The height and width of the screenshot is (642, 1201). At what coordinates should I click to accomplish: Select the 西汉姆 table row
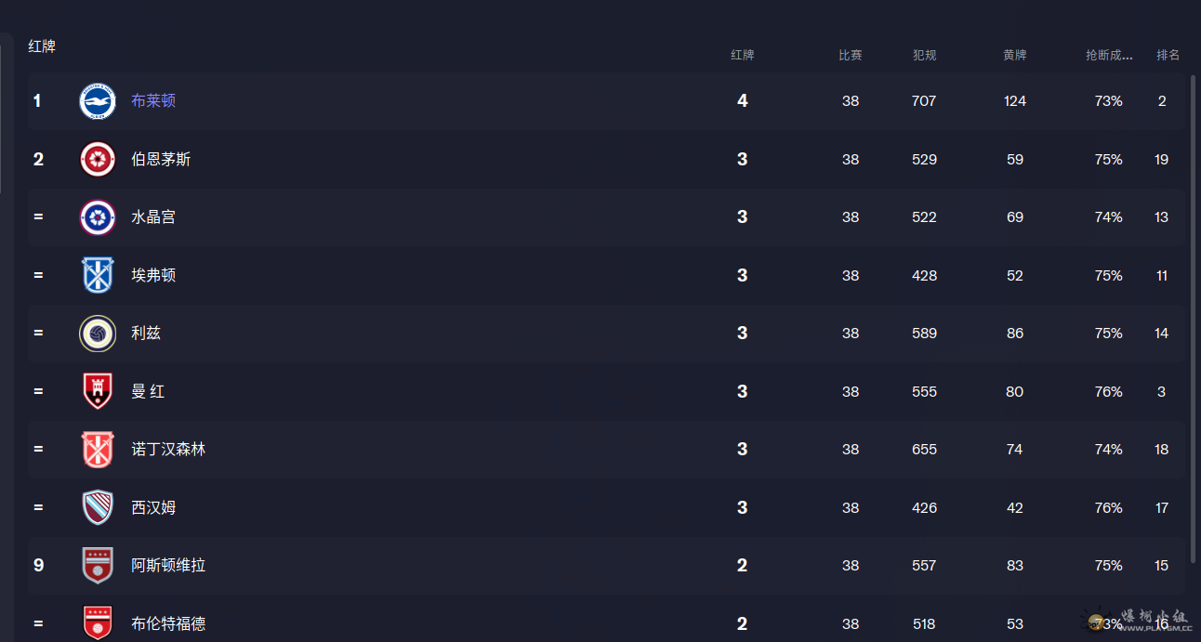point(606,507)
